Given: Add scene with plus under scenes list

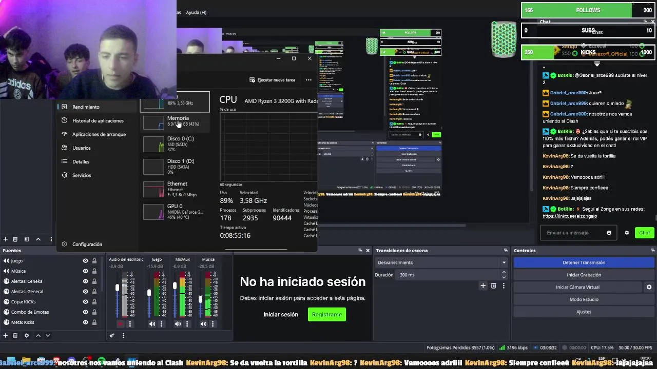Looking at the screenshot, I should [x=5, y=239].
